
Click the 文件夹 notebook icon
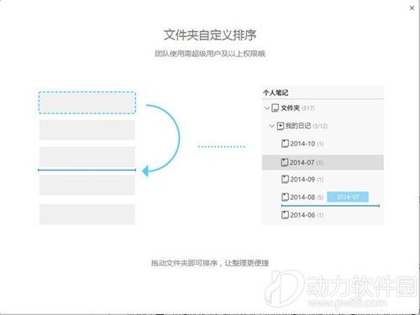coord(276,108)
